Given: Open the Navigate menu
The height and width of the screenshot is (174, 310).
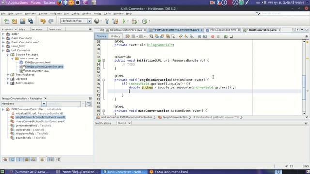Looking at the screenshot, I should pos(30,14).
